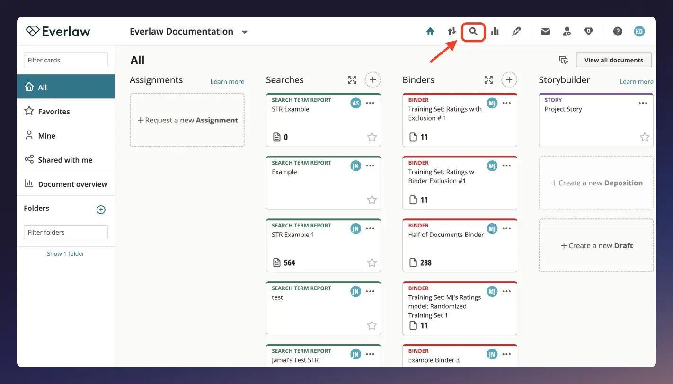Select Shared with me in the sidebar
The width and height of the screenshot is (673, 384).
pos(66,159)
